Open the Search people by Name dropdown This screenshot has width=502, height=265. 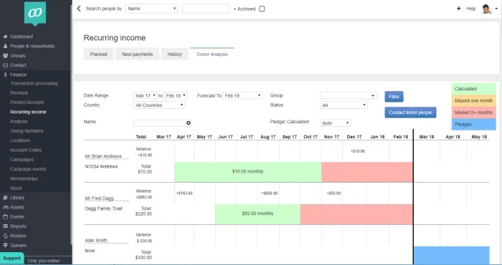(151, 9)
